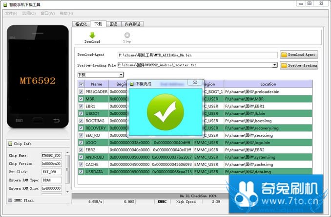The image size is (331, 217).
Task: Uncheck the PRELOADER row checkbox
Action: [81, 91]
